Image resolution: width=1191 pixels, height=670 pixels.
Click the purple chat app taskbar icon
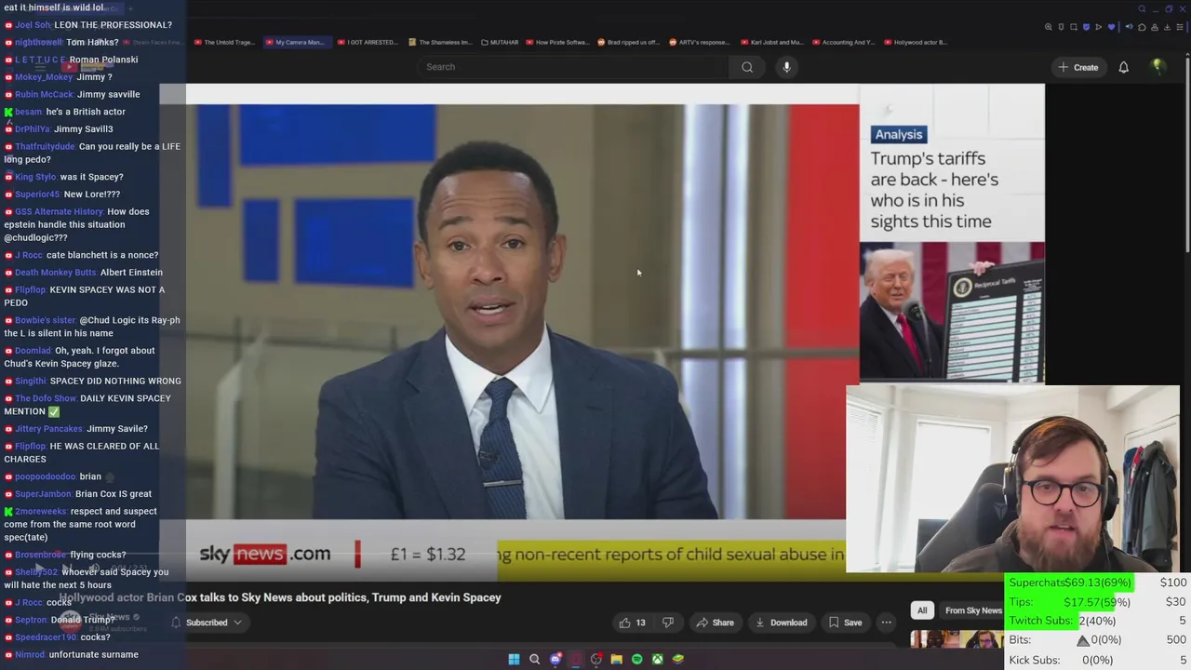pyautogui.click(x=555, y=659)
